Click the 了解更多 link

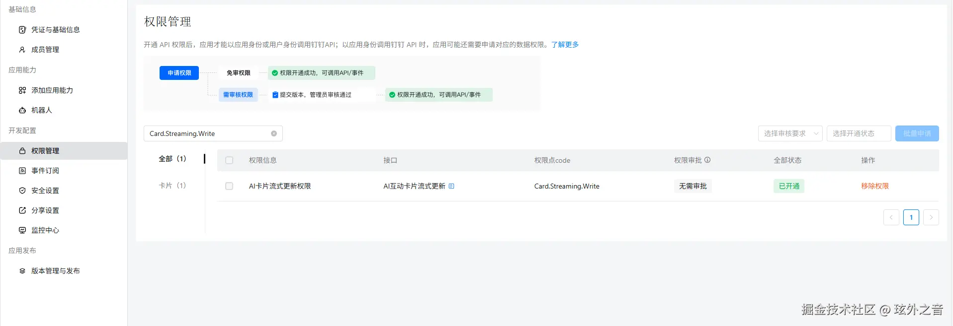click(x=565, y=45)
